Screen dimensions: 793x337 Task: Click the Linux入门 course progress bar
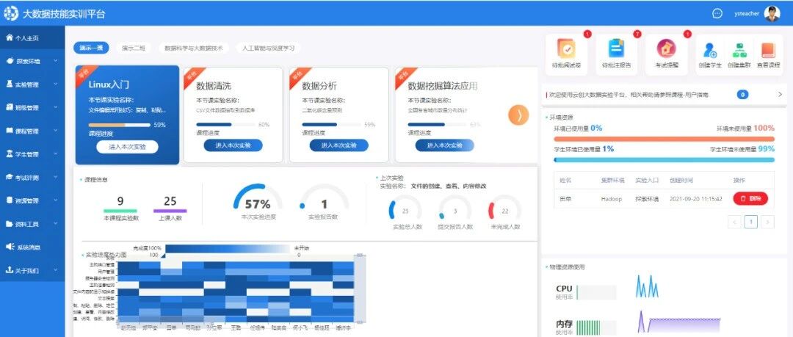[120, 125]
